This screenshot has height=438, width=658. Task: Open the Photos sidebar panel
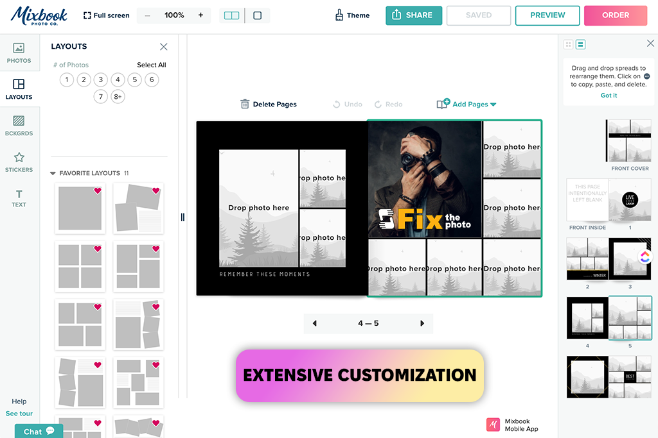pyautogui.click(x=19, y=53)
